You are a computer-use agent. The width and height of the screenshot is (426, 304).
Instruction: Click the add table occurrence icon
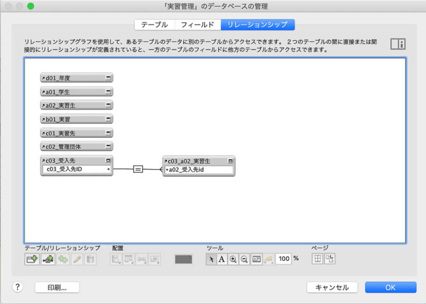pyautogui.click(x=32, y=259)
